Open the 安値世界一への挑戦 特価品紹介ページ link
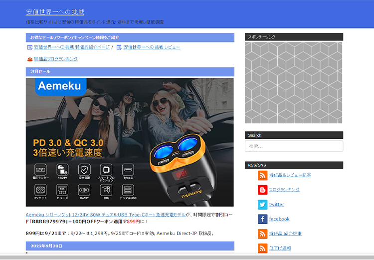Screen dimensions: 374x260 pyautogui.click(x=72, y=47)
